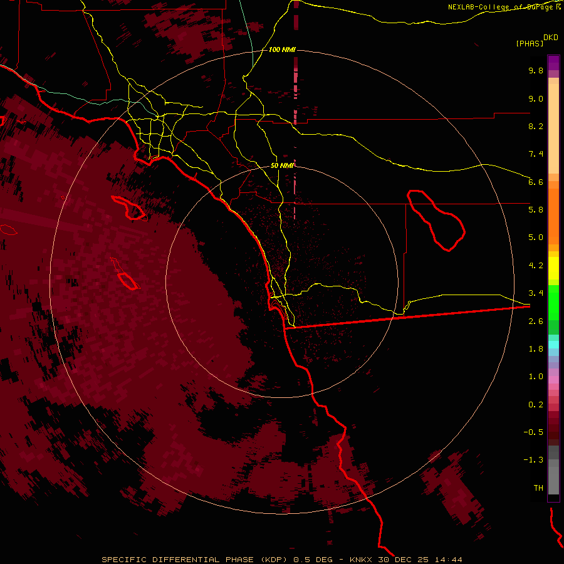Select the -0.5 scale value
564x564 pixels.
(x=533, y=432)
